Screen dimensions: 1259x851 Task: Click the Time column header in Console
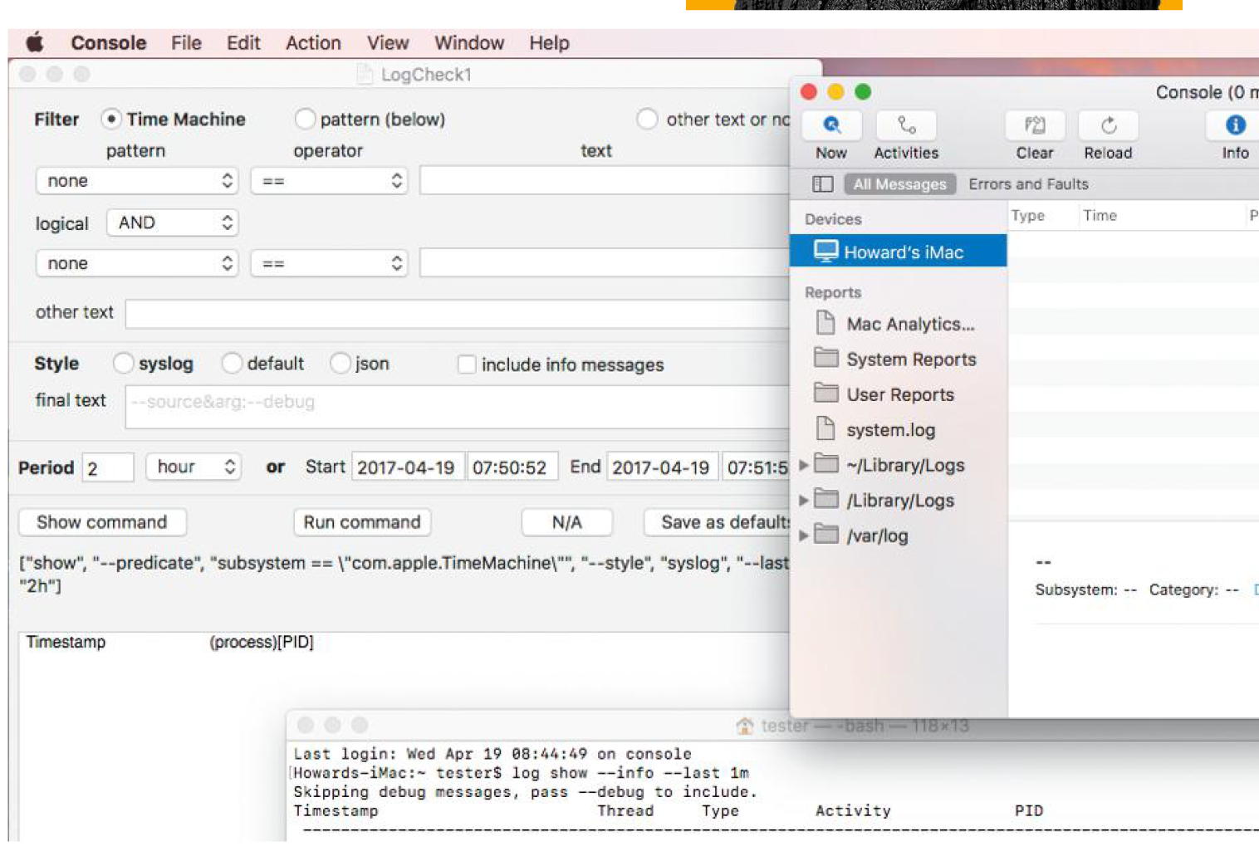click(x=1100, y=216)
